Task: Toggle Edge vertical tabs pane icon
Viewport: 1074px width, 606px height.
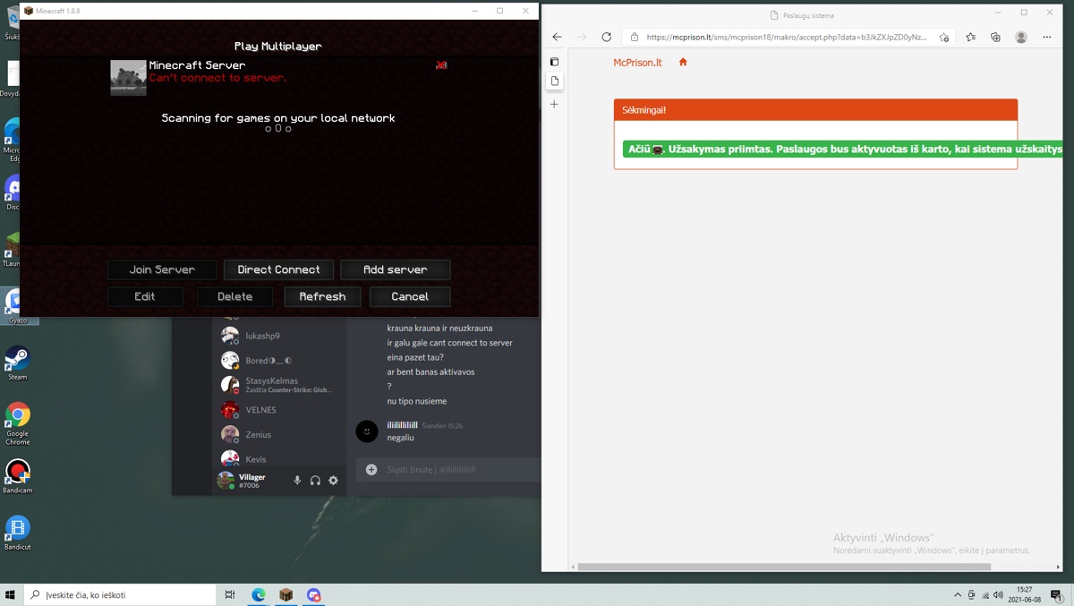Action: pos(554,62)
